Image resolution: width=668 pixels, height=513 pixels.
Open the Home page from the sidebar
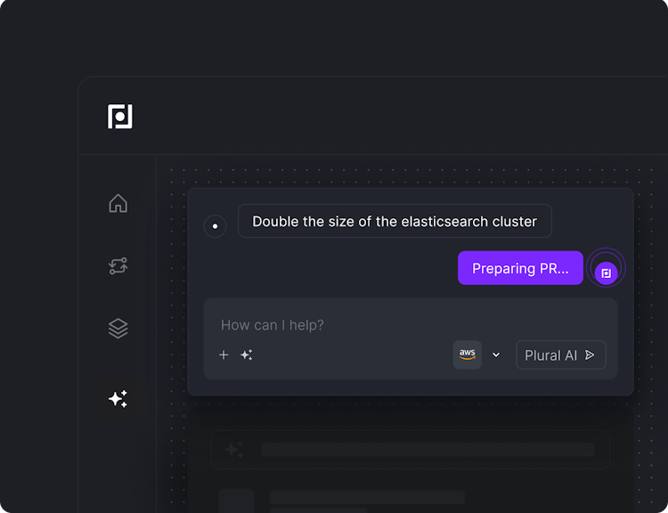[x=118, y=204]
